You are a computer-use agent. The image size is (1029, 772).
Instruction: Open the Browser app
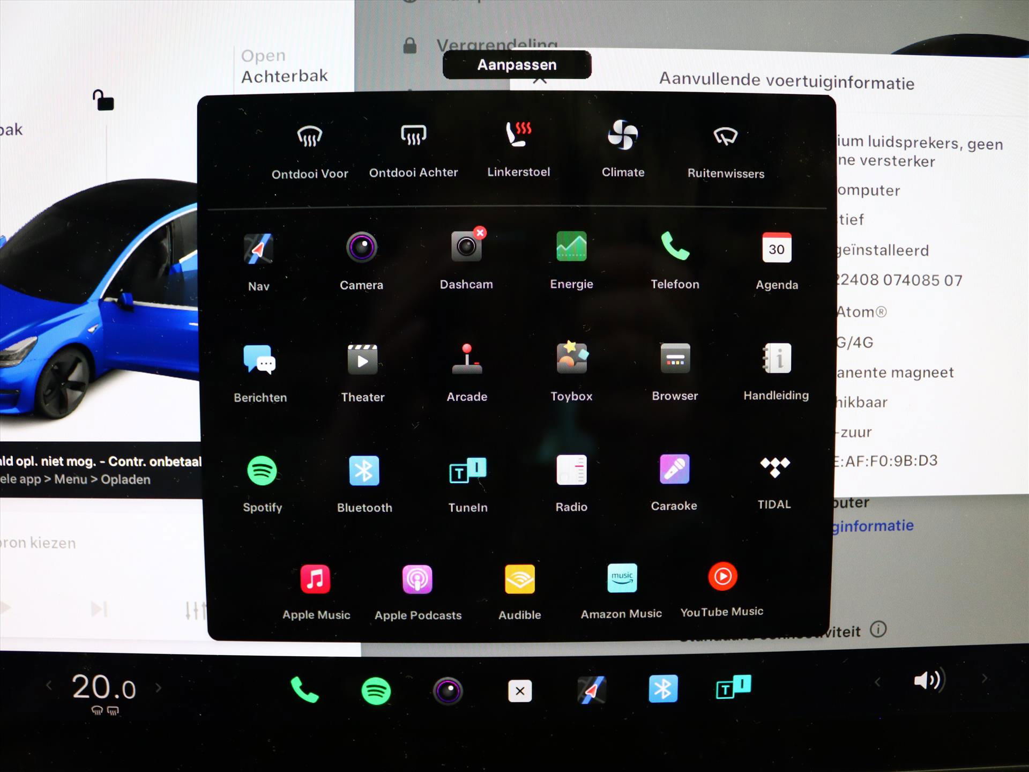pyautogui.click(x=675, y=372)
